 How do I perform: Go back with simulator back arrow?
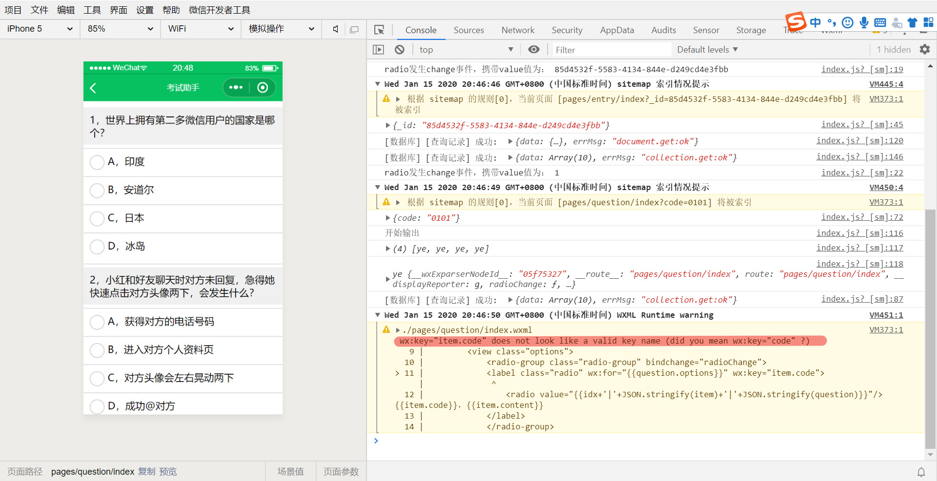(x=93, y=88)
